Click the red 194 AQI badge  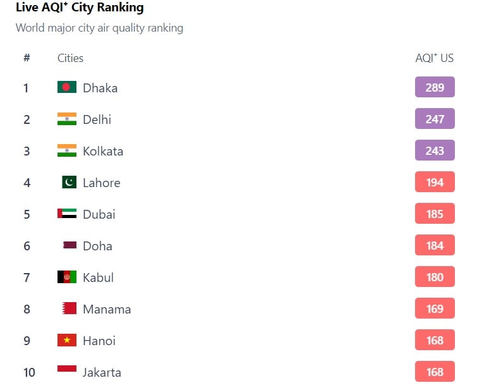coord(435,182)
